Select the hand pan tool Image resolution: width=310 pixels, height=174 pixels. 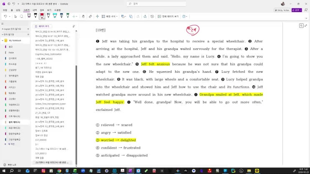point(83,16)
